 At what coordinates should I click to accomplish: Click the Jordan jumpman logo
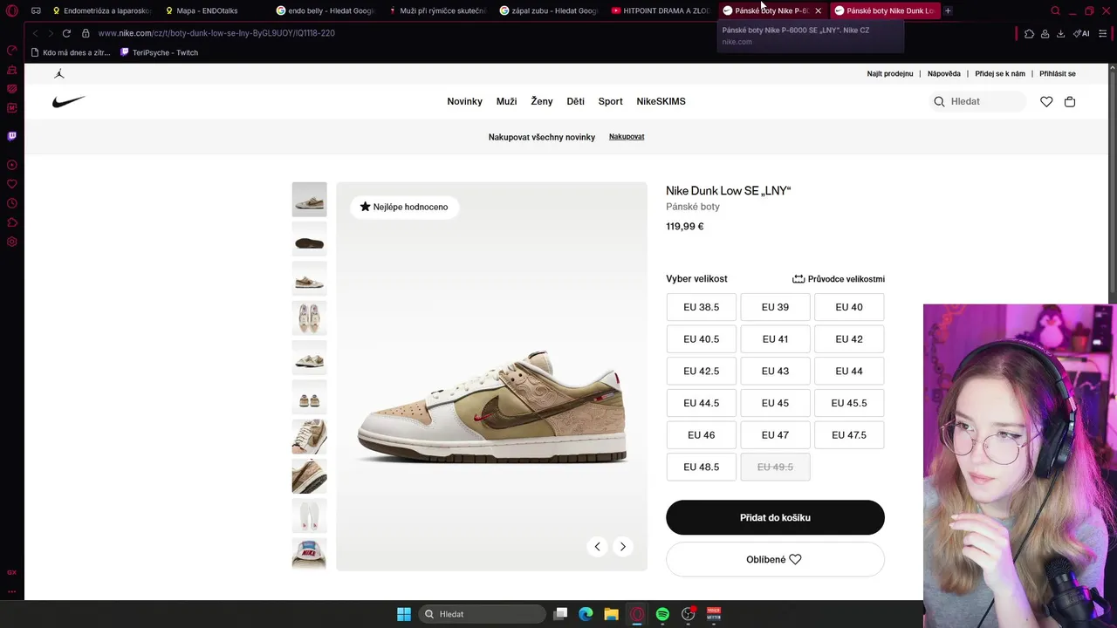click(59, 74)
